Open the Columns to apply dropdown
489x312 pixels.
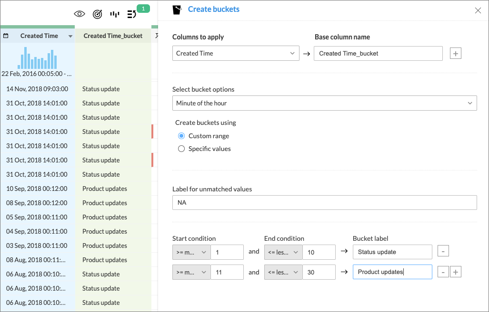point(236,54)
